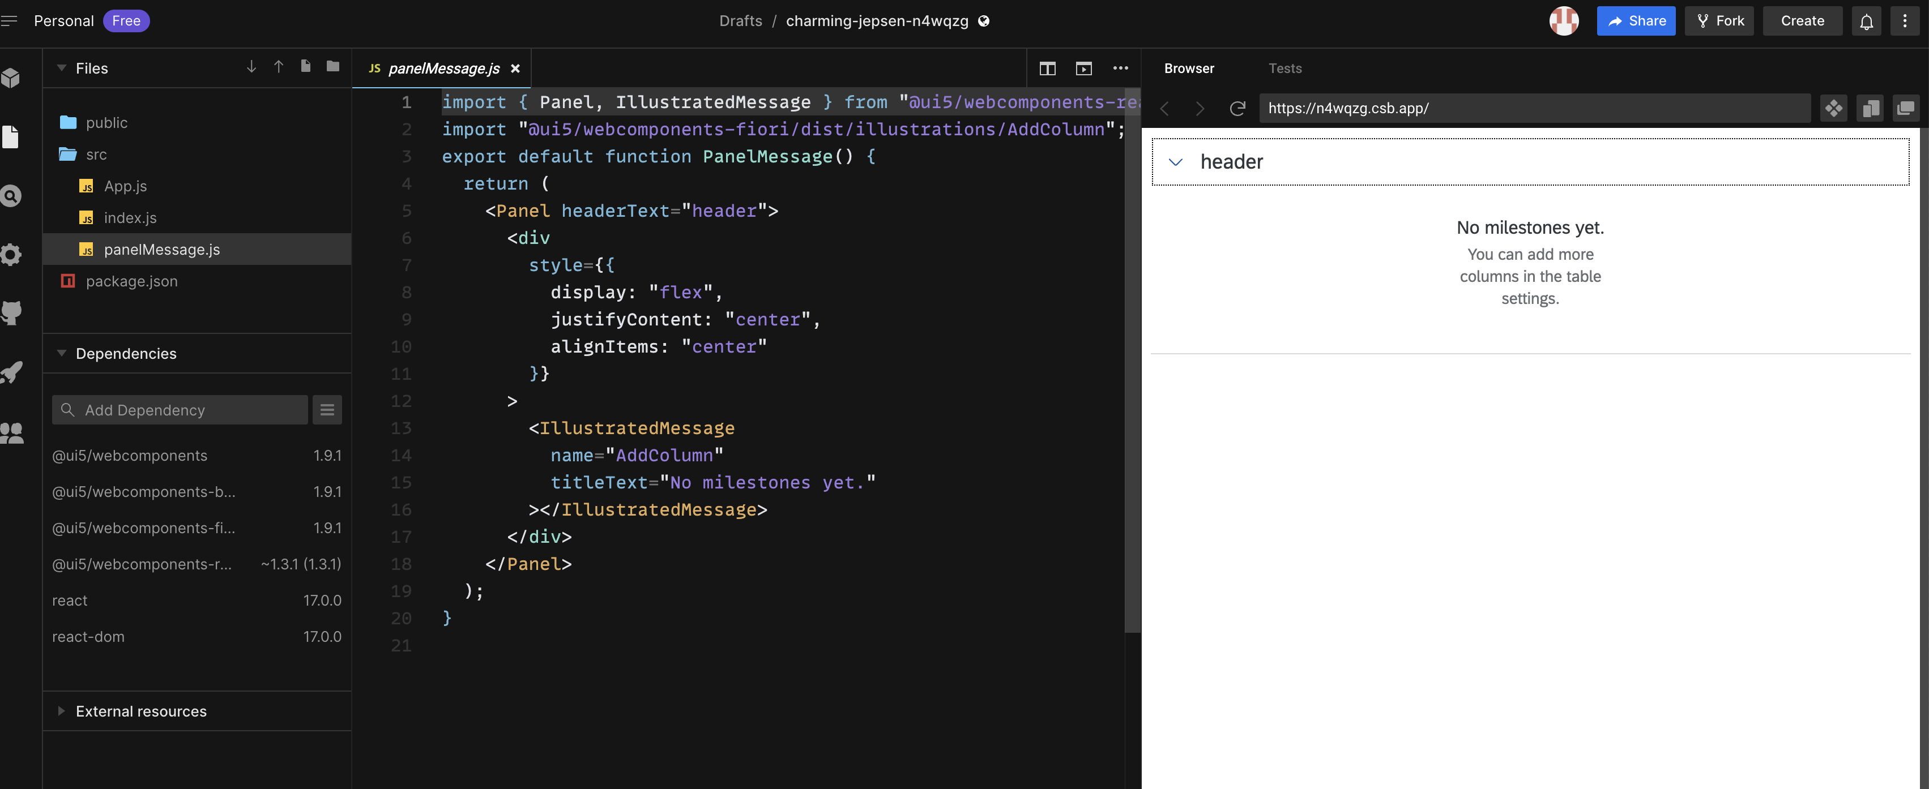Open the GitHub panel in the sidebar
This screenshot has width=1929, height=789.
click(11, 313)
